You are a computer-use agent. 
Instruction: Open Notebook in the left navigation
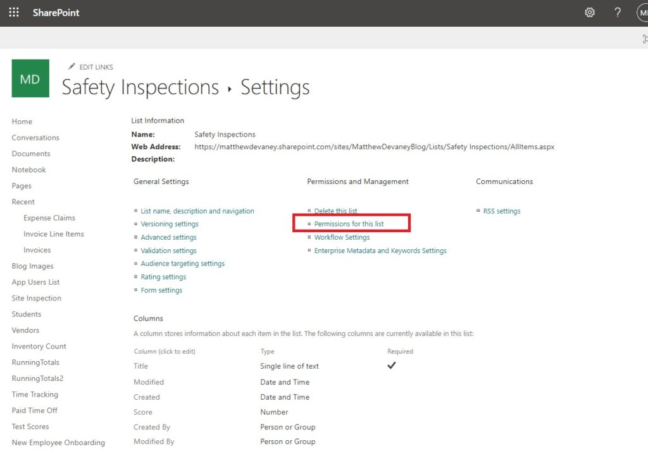(28, 170)
